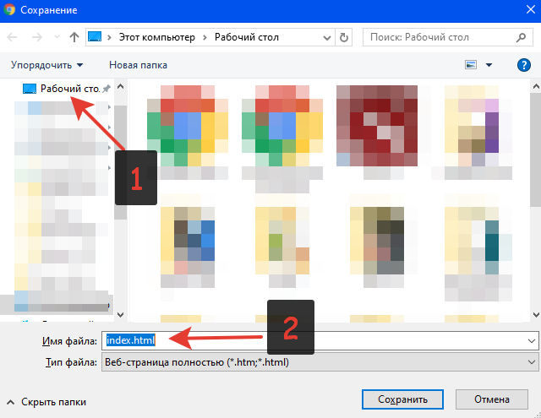Image resolution: width=541 pixels, height=418 pixels.
Task: Click the file list scroll-up arrow
Action: tap(536, 86)
